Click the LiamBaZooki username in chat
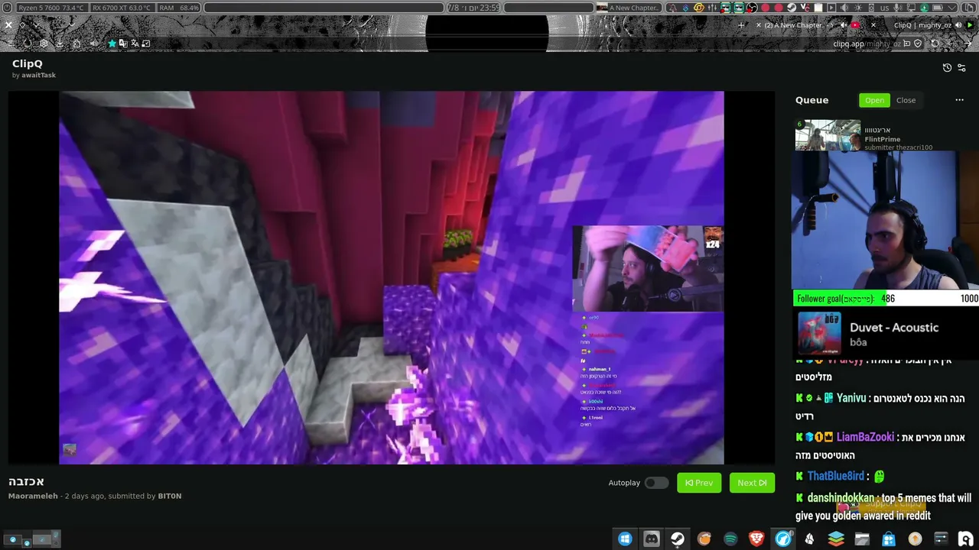This screenshot has height=550, width=979. [x=865, y=437]
